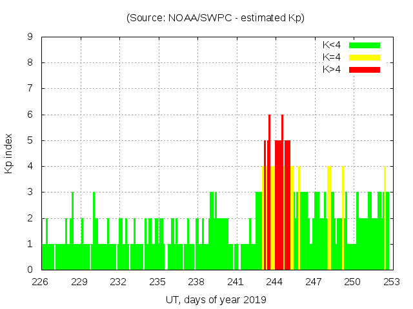Select the 235 day tick label
The height and width of the screenshot is (309, 413).
(157, 282)
